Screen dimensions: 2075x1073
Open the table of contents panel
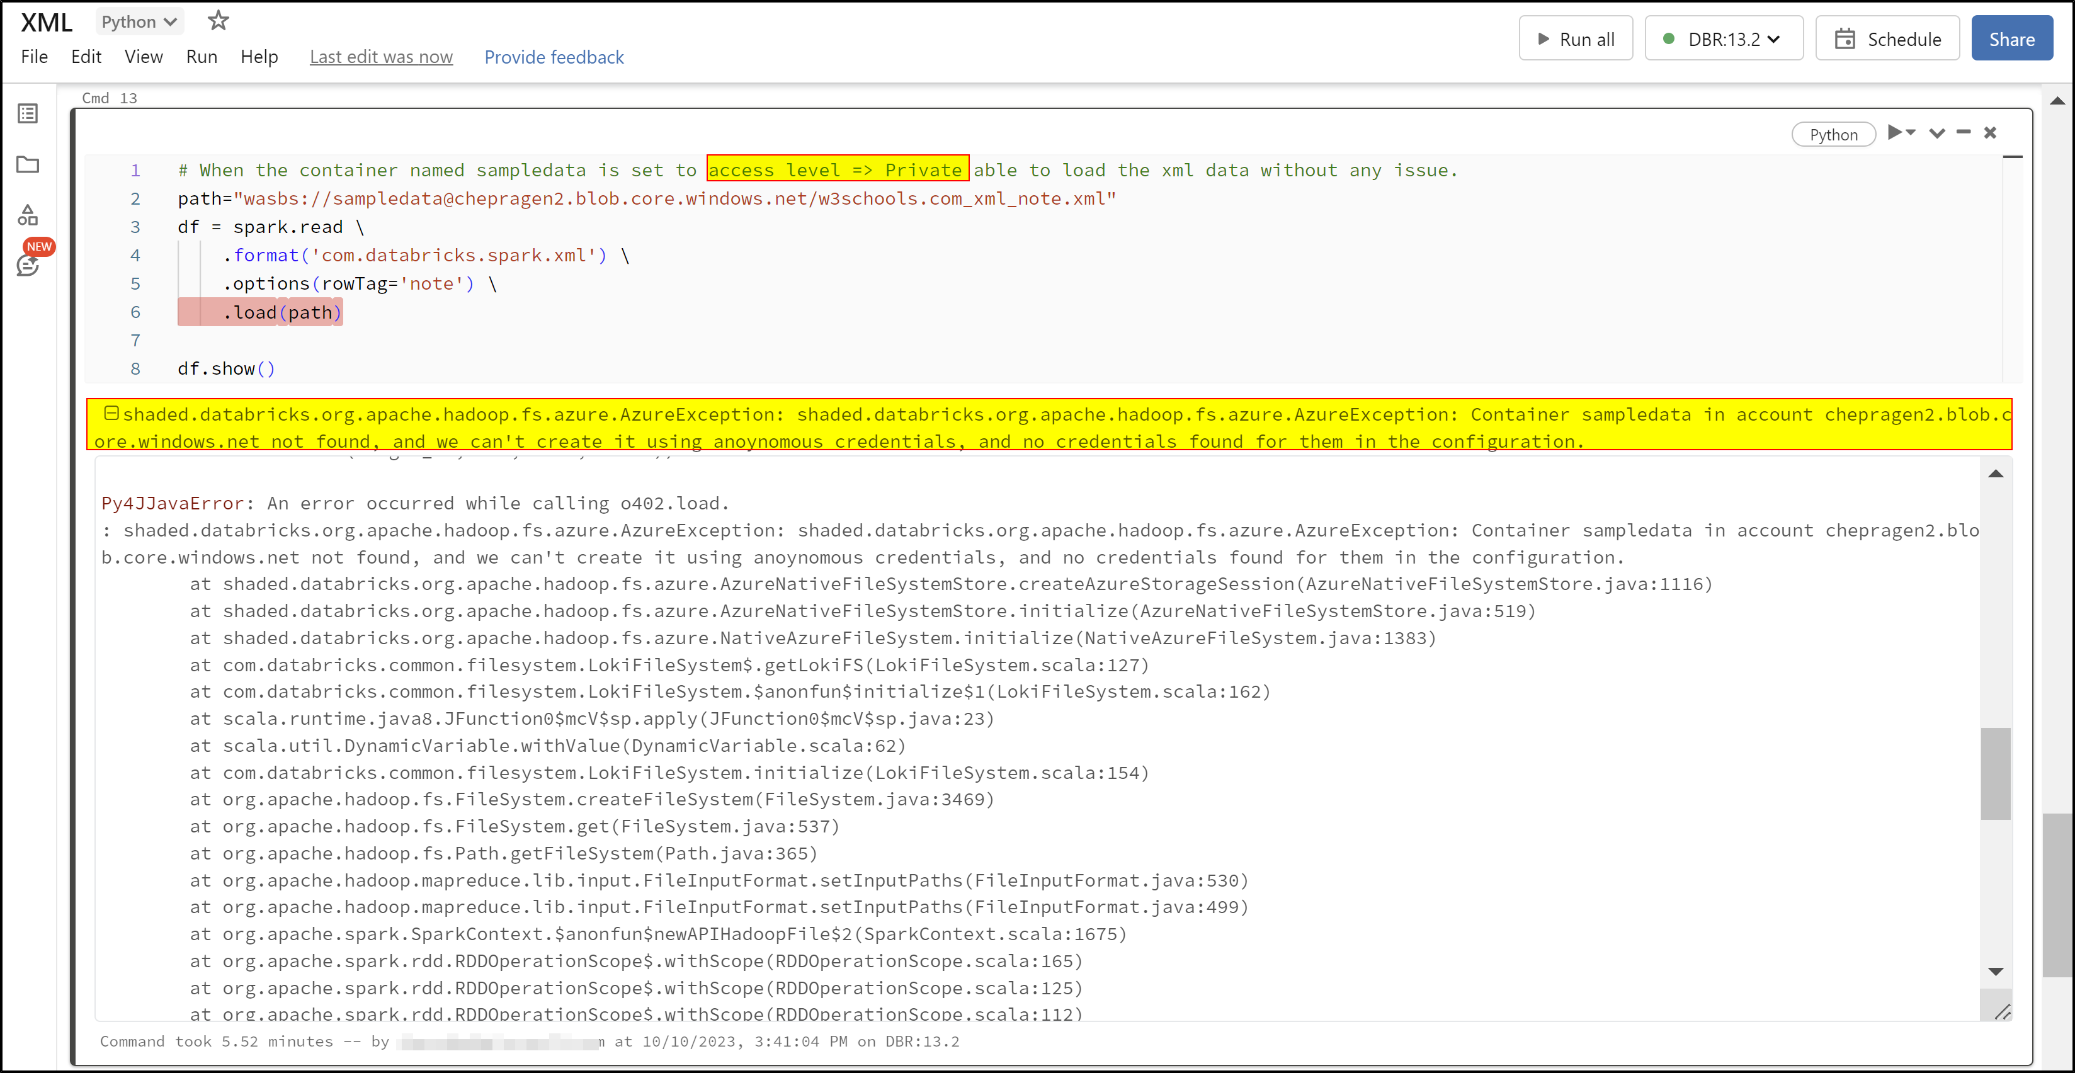(27, 113)
